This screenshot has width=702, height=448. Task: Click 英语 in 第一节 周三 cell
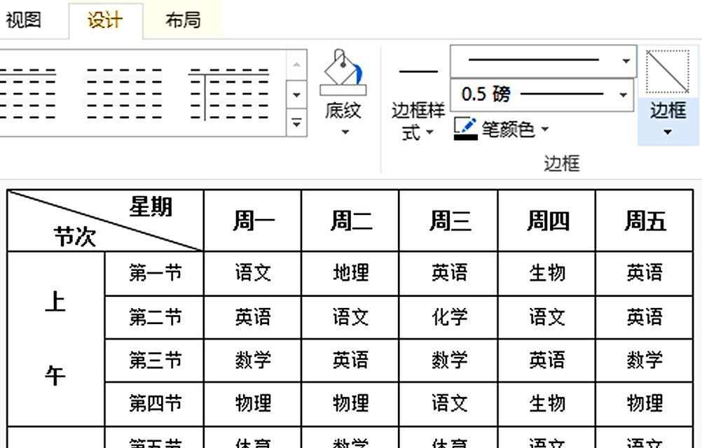click(x=450, y=273)
